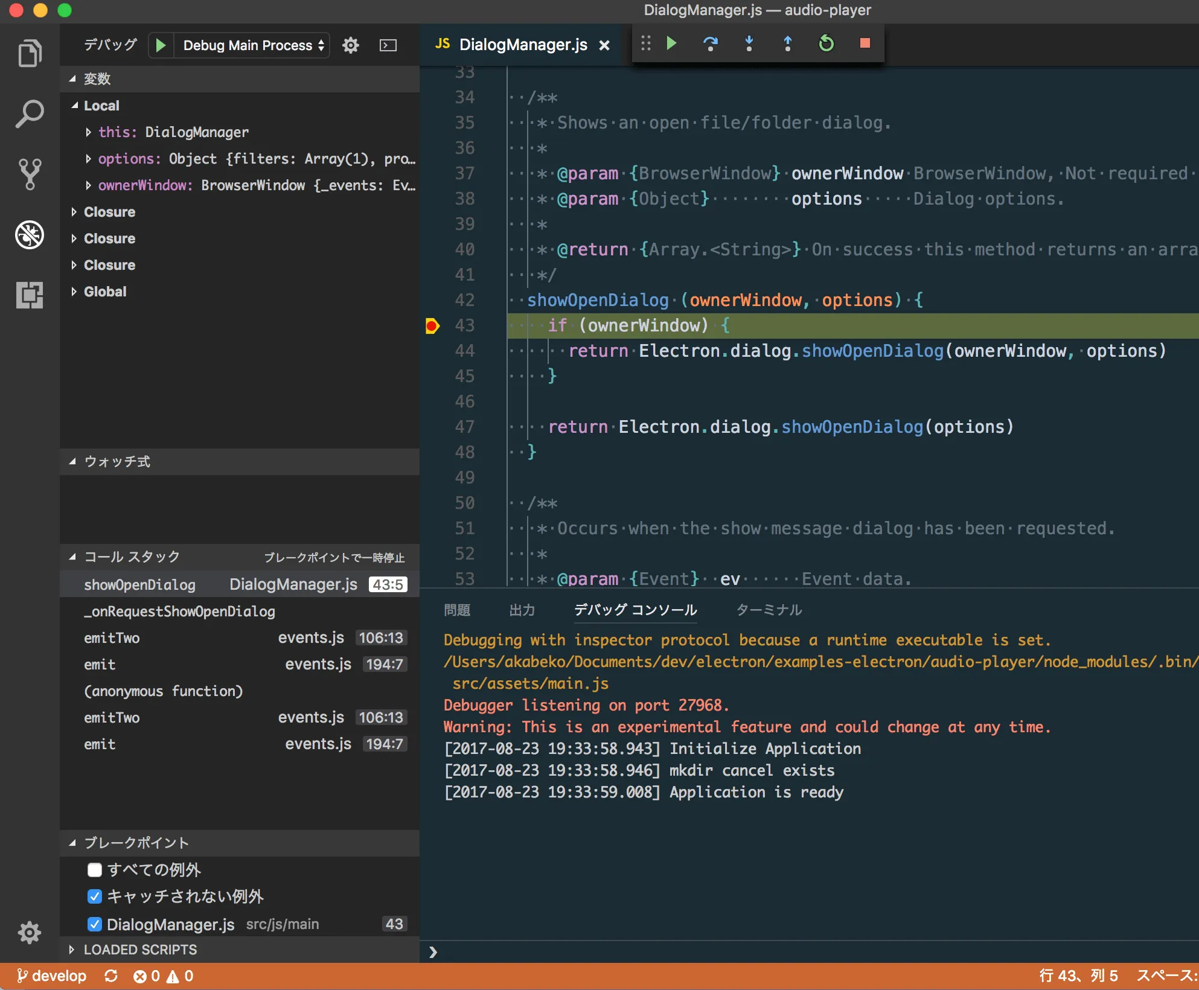Click the Continue debug button

tap(671, 43)
